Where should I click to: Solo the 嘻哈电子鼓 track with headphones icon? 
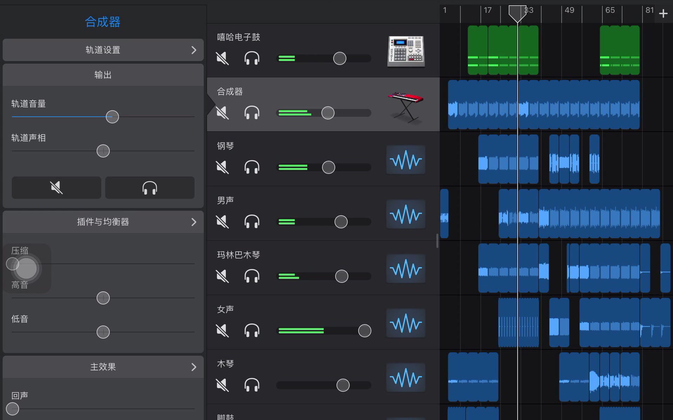(252, 58)
